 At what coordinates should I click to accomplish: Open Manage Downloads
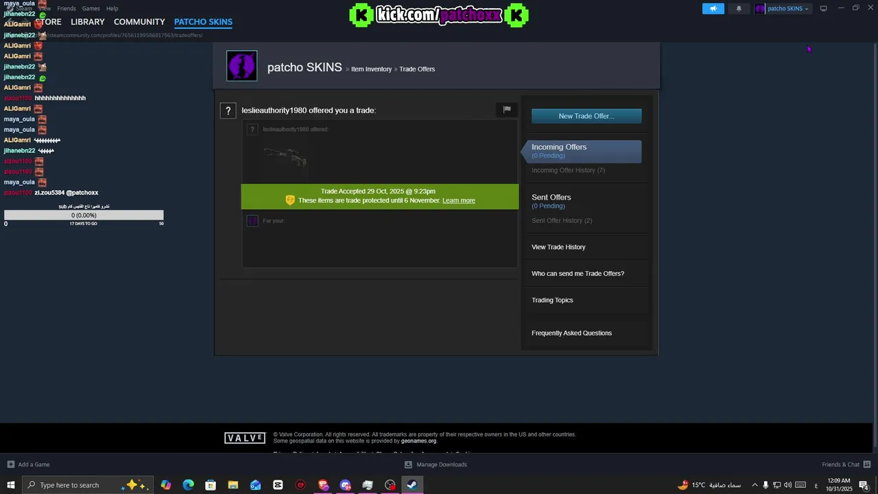(436, 464)
